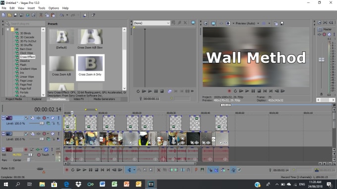Paste using the clipboard toolbar icon
Screen dimensions: 337x189
(53, 15)
